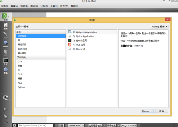Open the 工具(T) menu
Screen dimensions: 178x127
point(54,6)
